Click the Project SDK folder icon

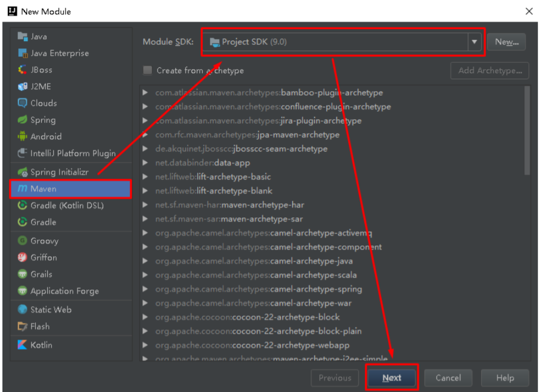point(215,42)
